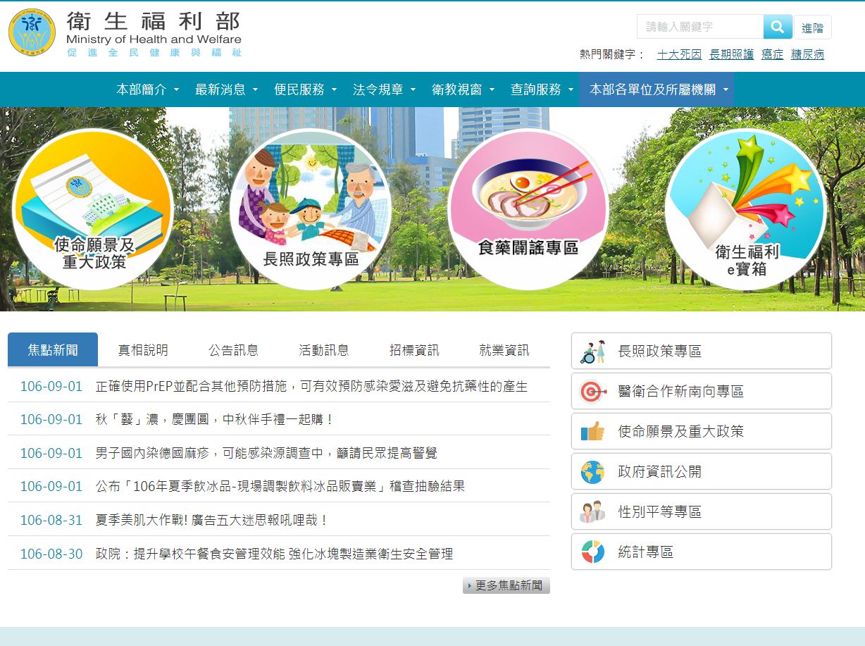Expand the 便民服務 dropdown menu
The height and width of the screenshot is (646, 865).
[x=306, y=89]
